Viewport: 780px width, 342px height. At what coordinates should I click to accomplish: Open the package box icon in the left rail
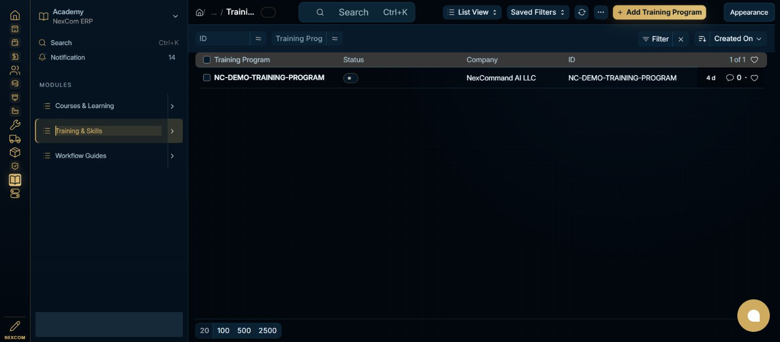pos(15,152)
